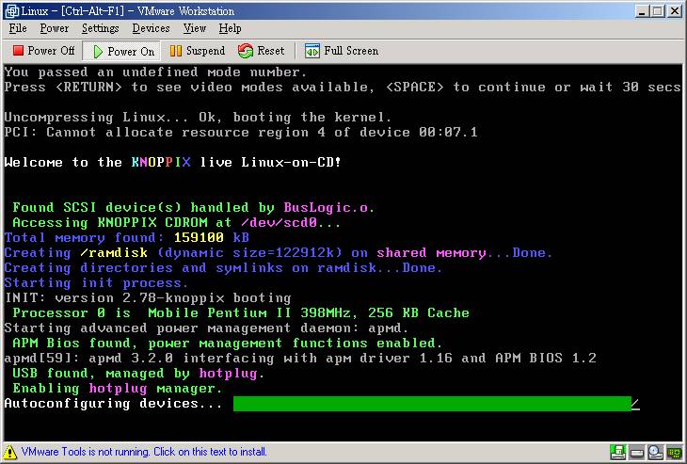The width and height of the screenshot is (687, 464).
Task: Open the File menu
Action: pos(18,28)
